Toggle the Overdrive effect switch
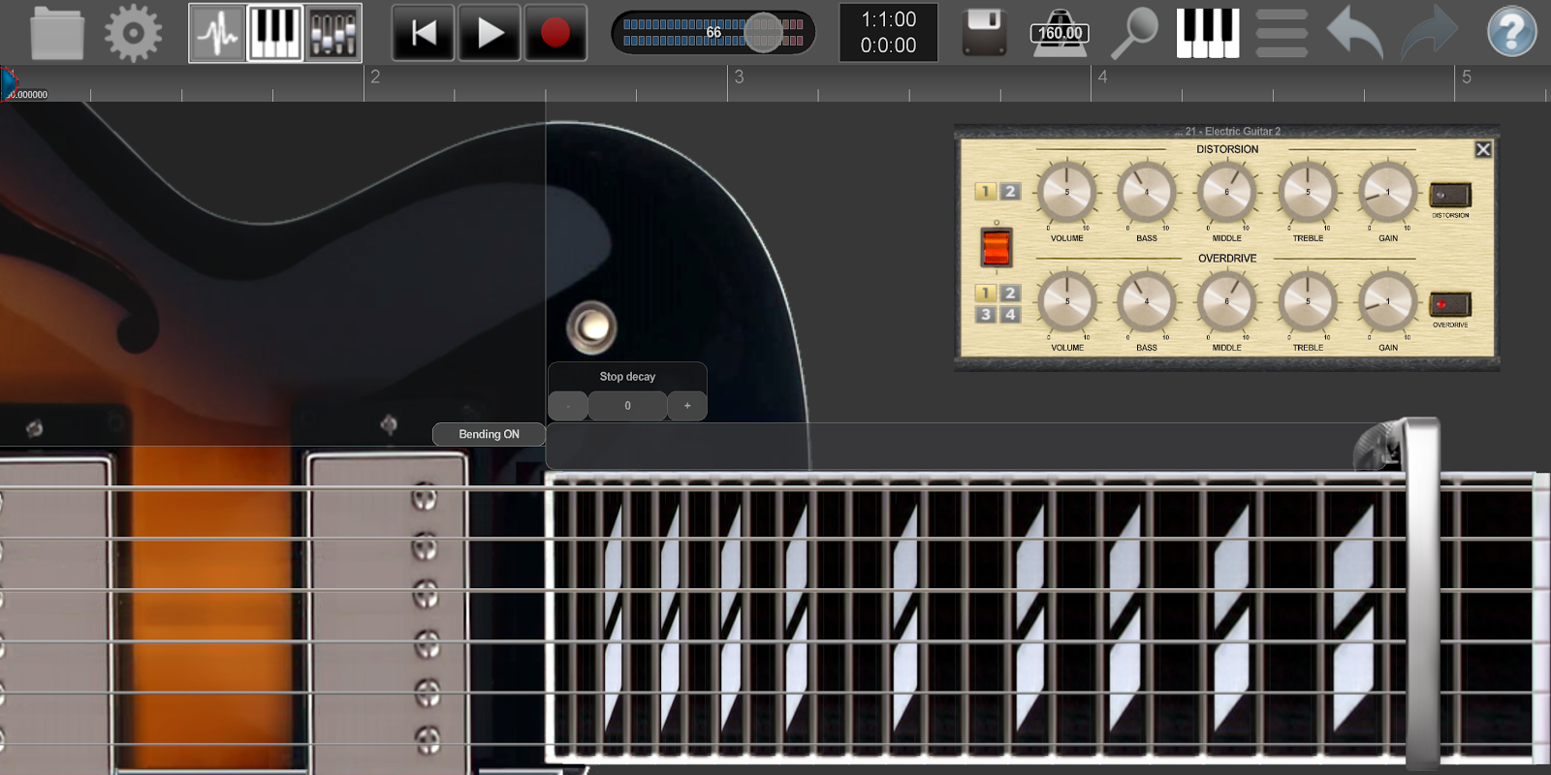The image size is (1551, 775). coord(1449,304)
